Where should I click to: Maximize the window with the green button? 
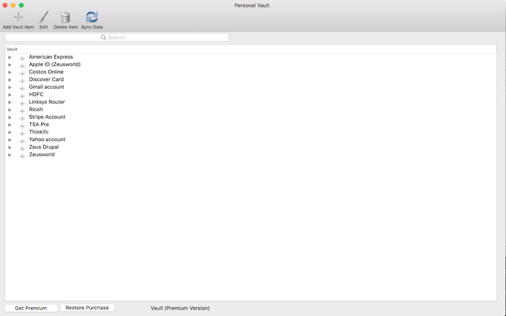click(21, 5)
